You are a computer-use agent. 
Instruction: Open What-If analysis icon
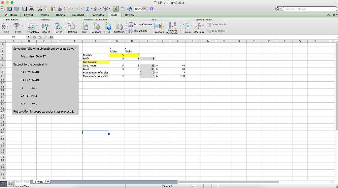pos(45,26)
